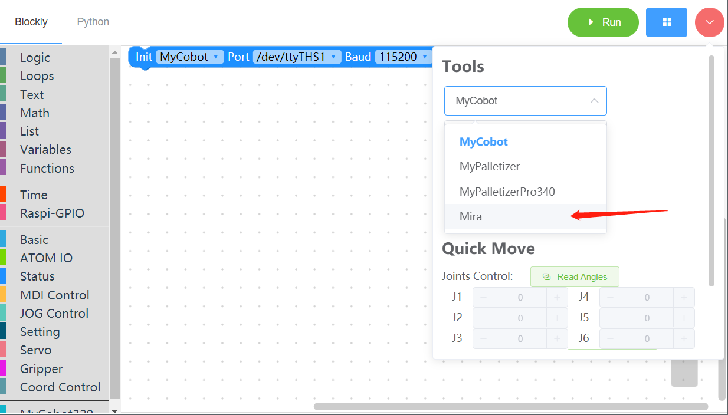728x415 pixels.
Task: Switch to the Python tab
Action: coord(93,22)
